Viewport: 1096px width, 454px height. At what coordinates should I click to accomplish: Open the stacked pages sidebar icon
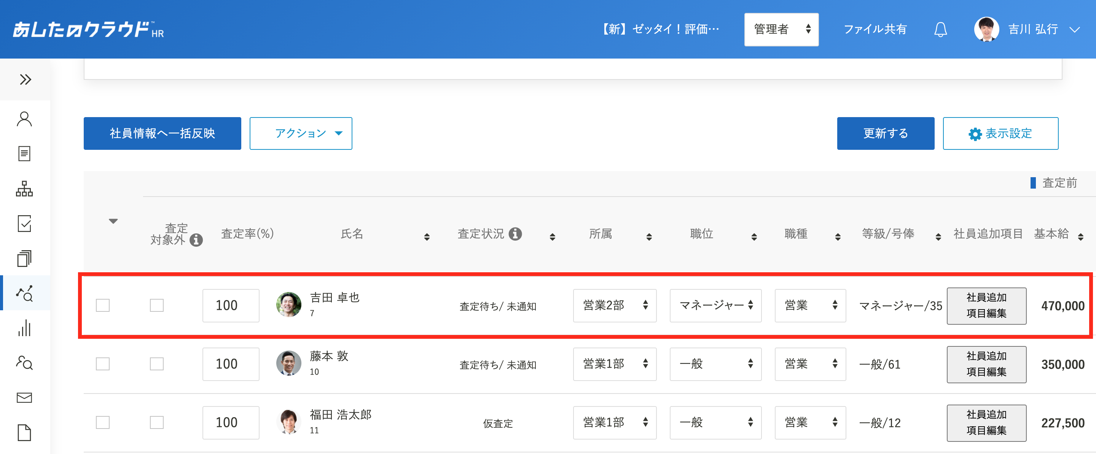[24, 258]
